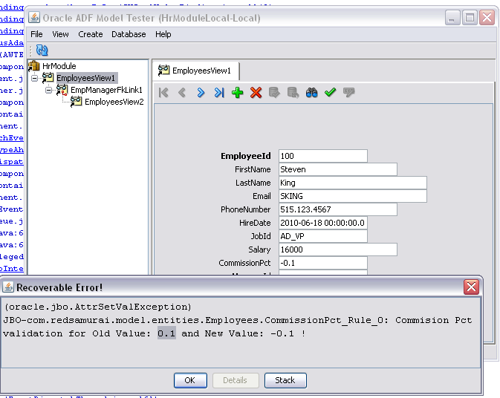The width and height of the screenshot is (500, 398).
Task: Jump to last record icon
Action: pyautogui.click(x=219, y=93)
